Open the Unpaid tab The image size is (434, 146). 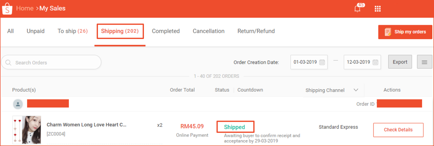click(36, 31)
